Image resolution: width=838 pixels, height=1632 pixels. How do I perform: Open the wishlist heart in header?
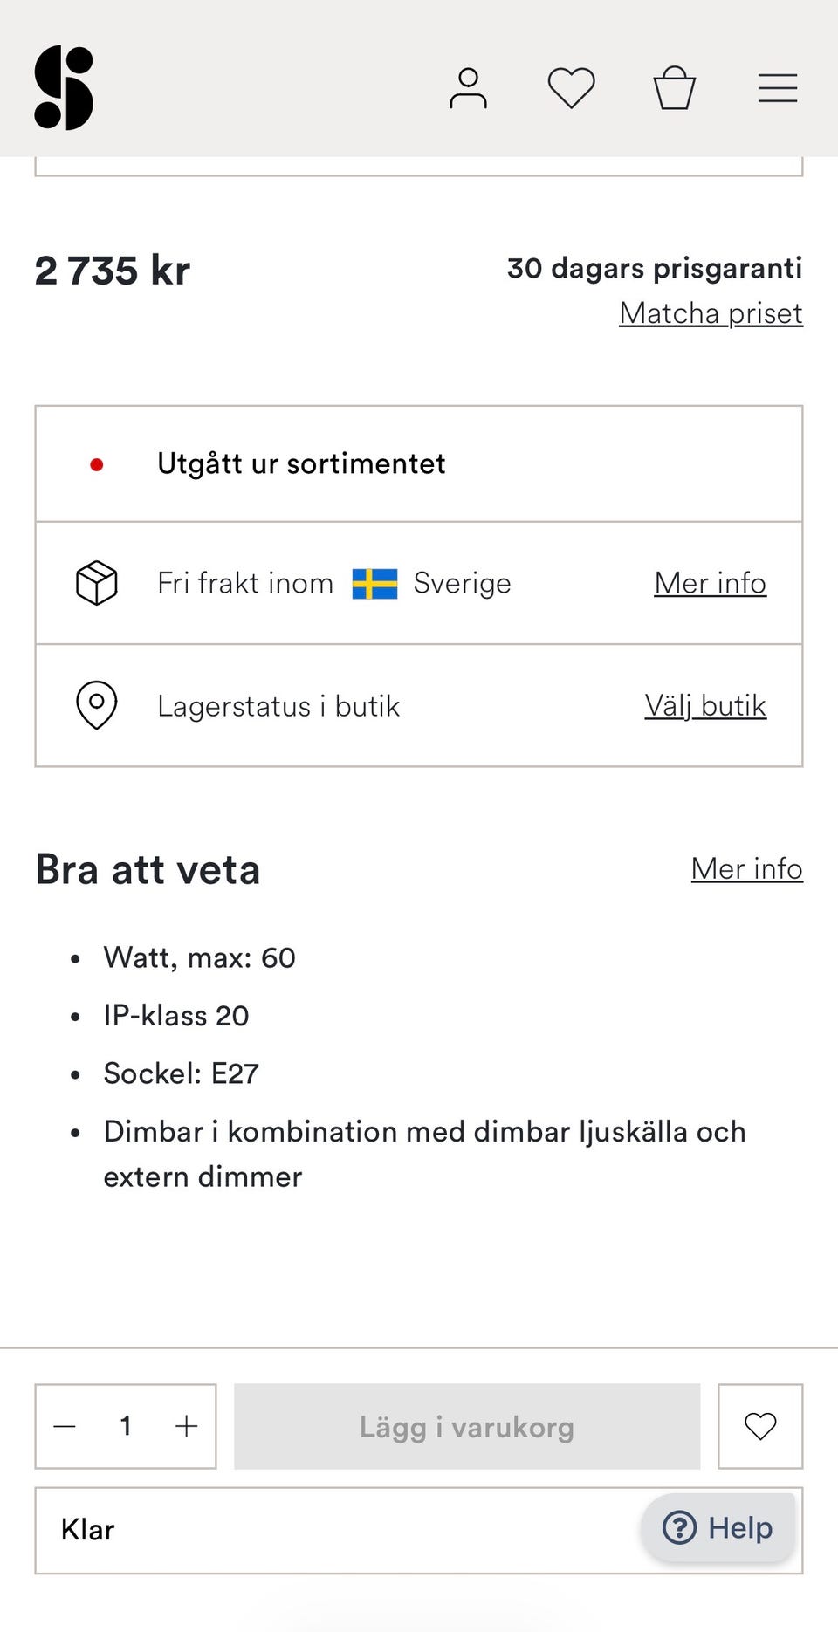click(x=571, y=88)
